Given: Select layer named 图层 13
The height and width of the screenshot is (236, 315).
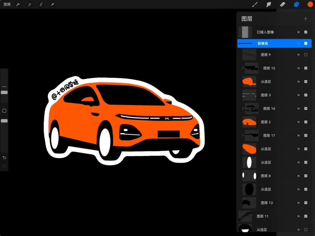Looking at the screenshot, I should pos(267,203).
